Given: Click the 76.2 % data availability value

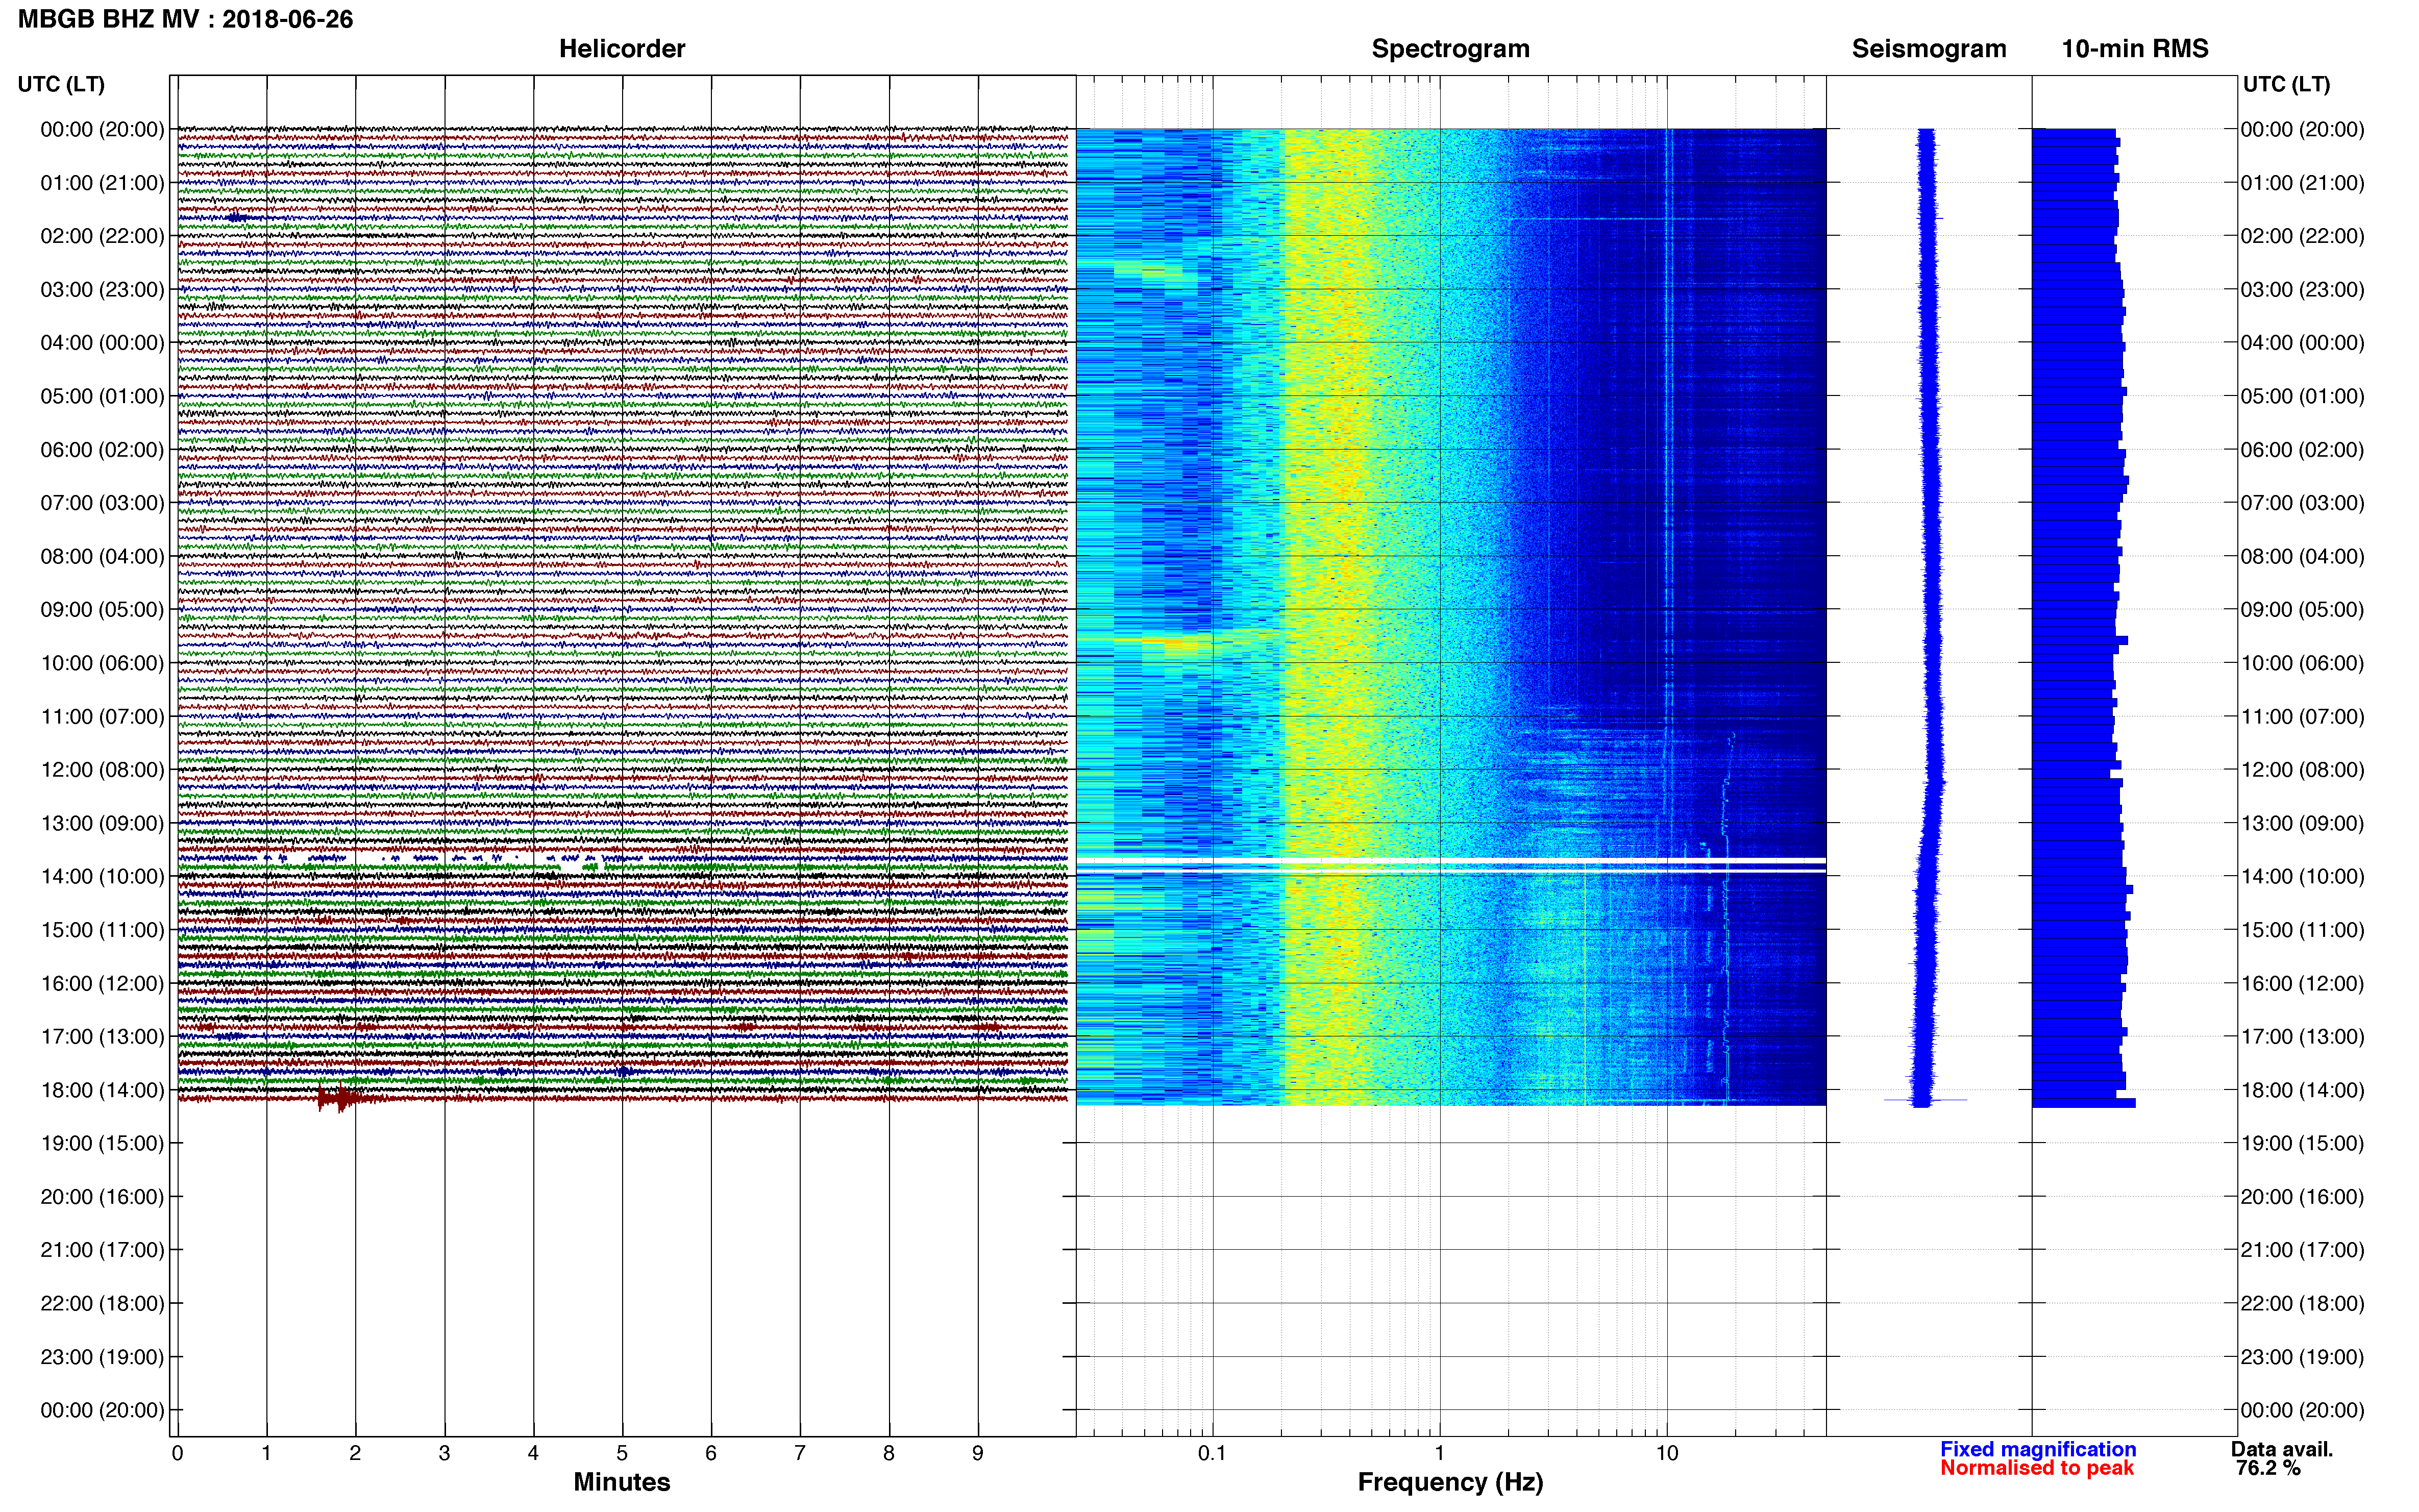Looking at the screenshot, I should (2268, 1468).
